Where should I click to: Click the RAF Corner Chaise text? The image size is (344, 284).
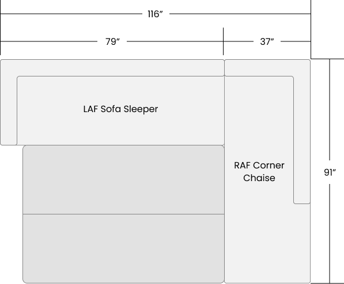259,172
